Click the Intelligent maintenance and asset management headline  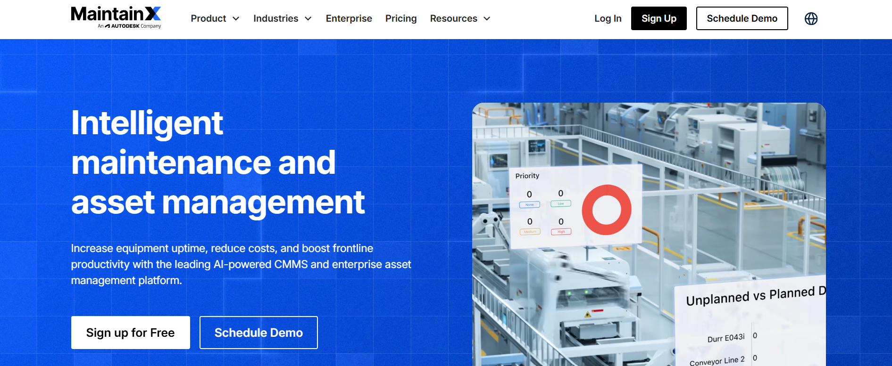click(x=218, y=163)
